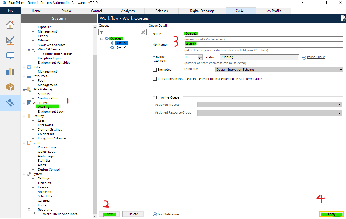Select Environment Variables in the tree
This screenshot has width=346, height=219.
[x=54, y=63]
